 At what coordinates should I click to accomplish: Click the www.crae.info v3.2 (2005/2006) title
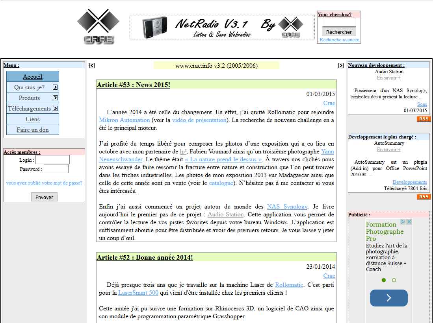point(217,66)
